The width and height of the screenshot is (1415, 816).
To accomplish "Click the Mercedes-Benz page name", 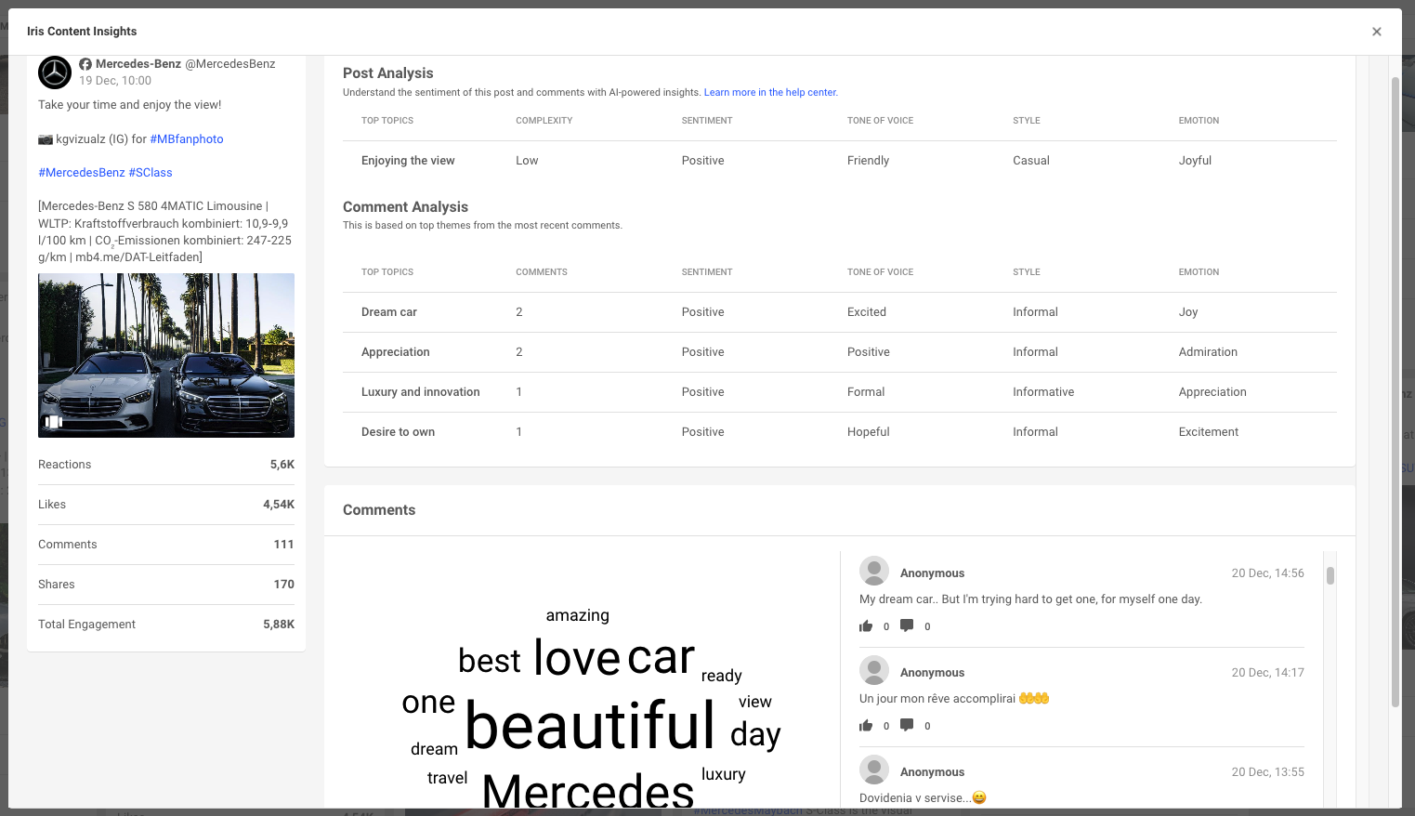I will [x=138, y=64].
